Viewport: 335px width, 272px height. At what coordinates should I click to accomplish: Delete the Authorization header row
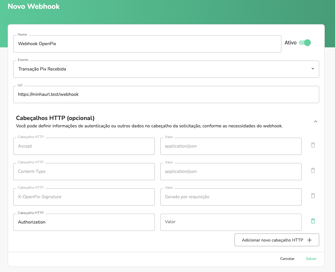pyautogui.click(x=313, y=221)
